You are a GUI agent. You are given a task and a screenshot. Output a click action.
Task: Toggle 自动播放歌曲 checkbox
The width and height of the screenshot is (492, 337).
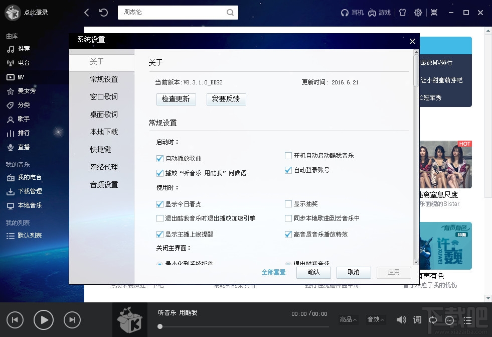[x=159, y=159]
